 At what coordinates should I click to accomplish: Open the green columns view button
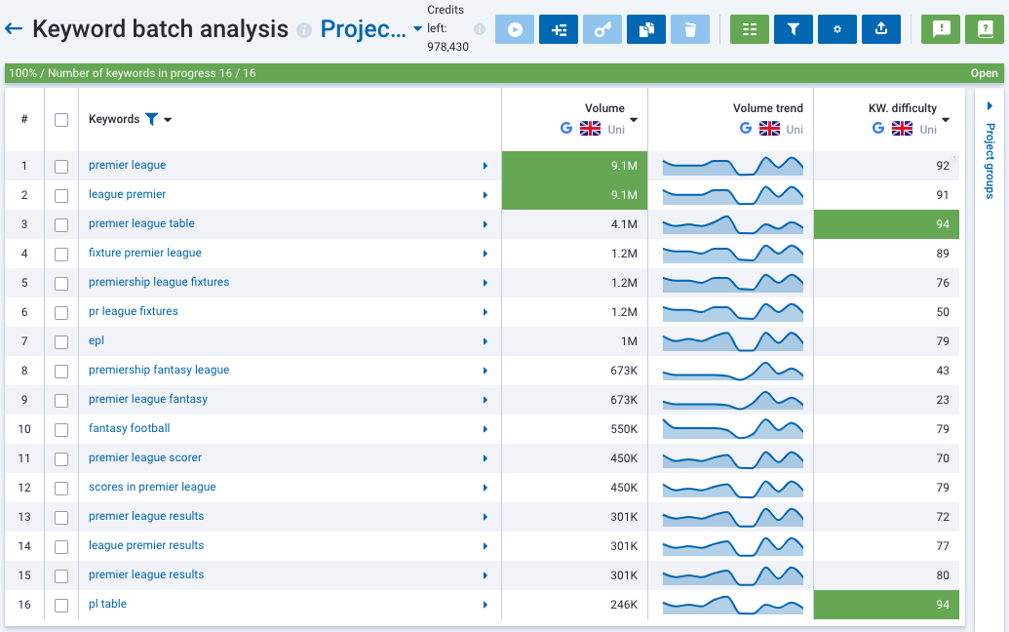(750, 29)
